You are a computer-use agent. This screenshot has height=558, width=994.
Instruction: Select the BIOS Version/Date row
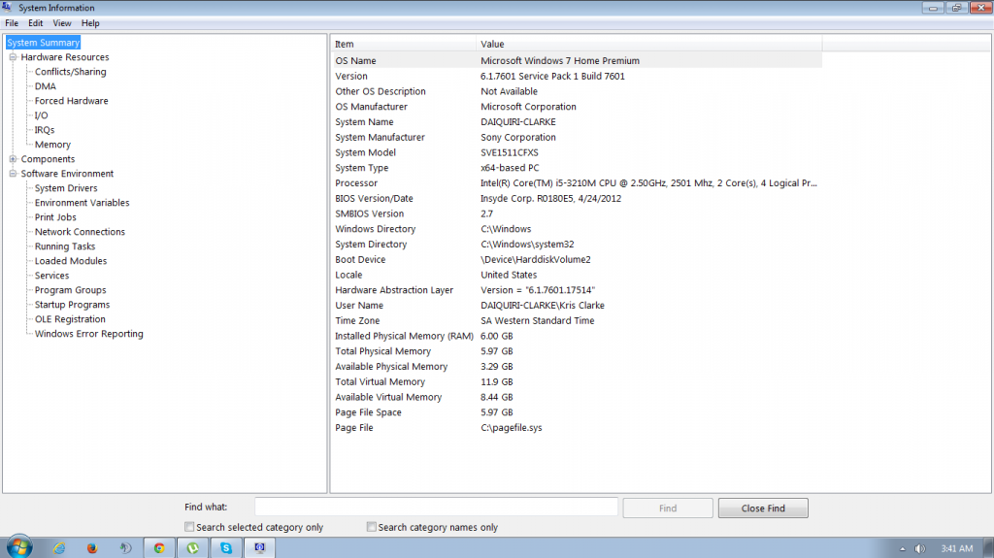click(x=578, y=199)
